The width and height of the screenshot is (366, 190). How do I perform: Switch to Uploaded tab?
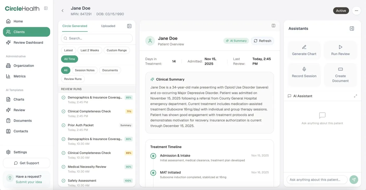108,26
